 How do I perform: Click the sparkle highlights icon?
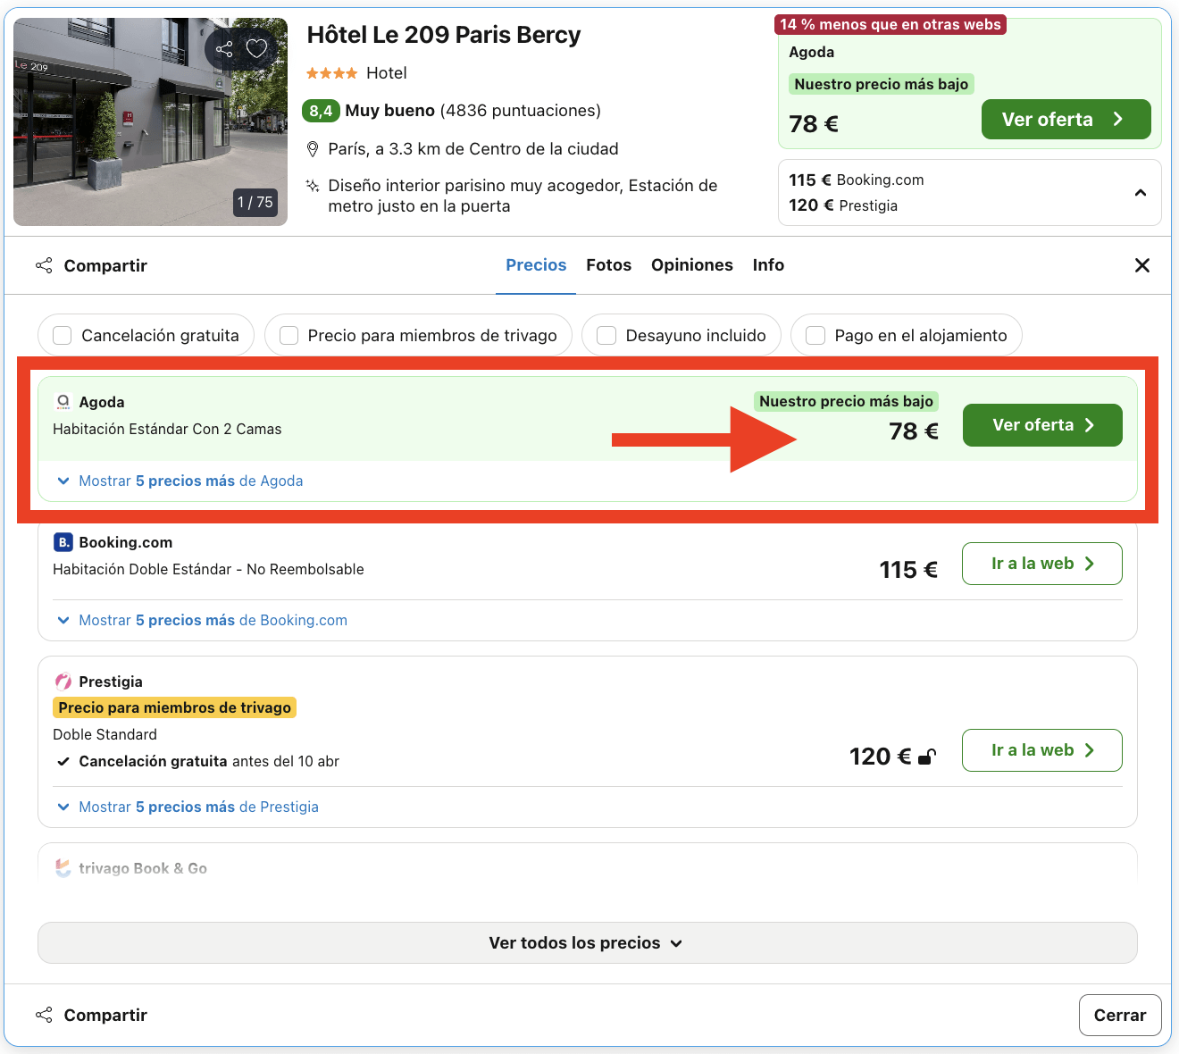coord(313,186)
